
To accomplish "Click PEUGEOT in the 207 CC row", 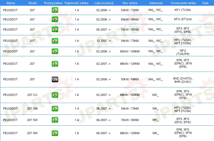I will [x=10, y=95].
